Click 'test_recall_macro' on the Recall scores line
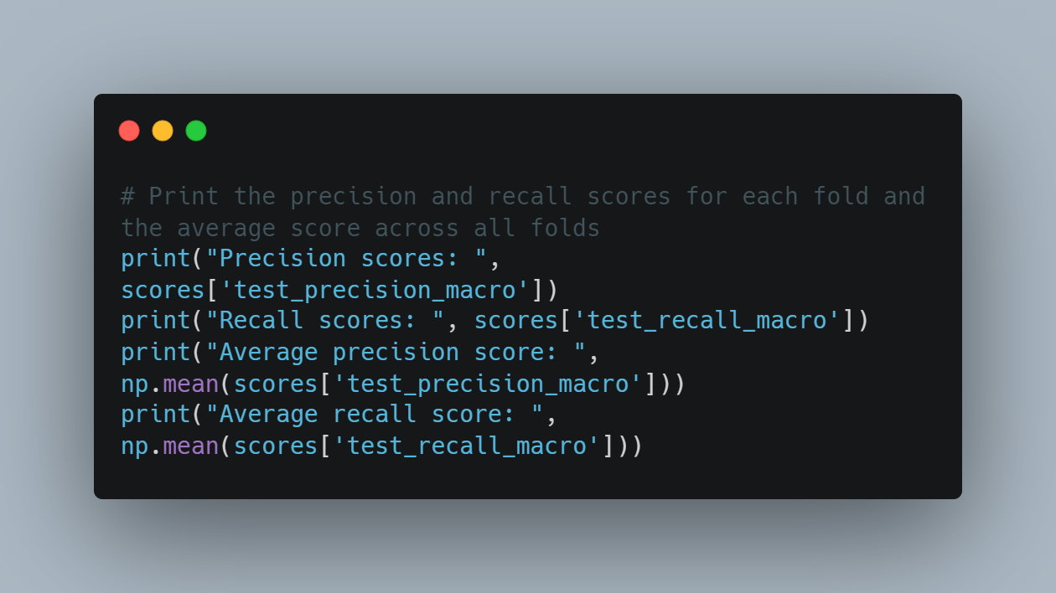1056x593 pixels. 707,320
